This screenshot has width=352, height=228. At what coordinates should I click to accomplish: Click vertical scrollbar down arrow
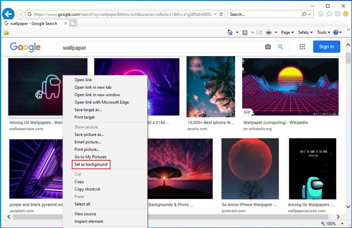[x=348, y=206]
